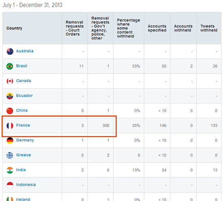Click the Ecuador flag icon
This screenshot has height=201, width=223.
tap(10, 96)
